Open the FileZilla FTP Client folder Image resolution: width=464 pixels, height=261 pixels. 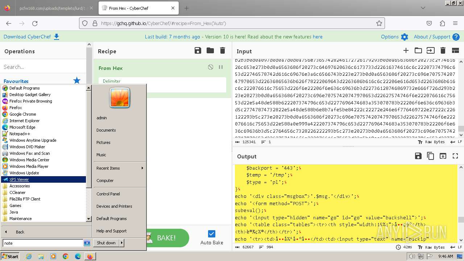[44, 199]
